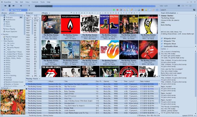Image resolution: width=197 pixels, height=117 pixels.
Task: Select the Ruby Tuesday track row
Action: coord(92,91)
